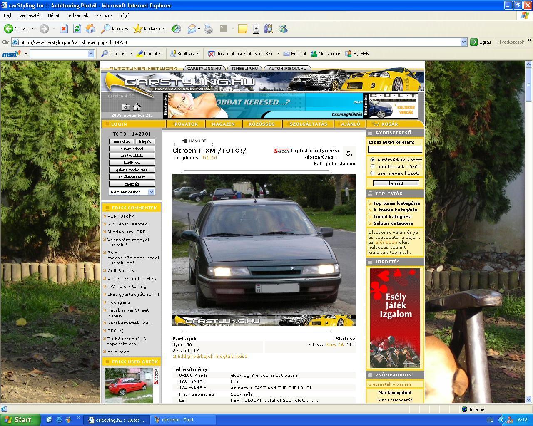The height and width of the screenshot is (426, 533).
Task: Click the Vissza back arrow icon
Action: 8,29
